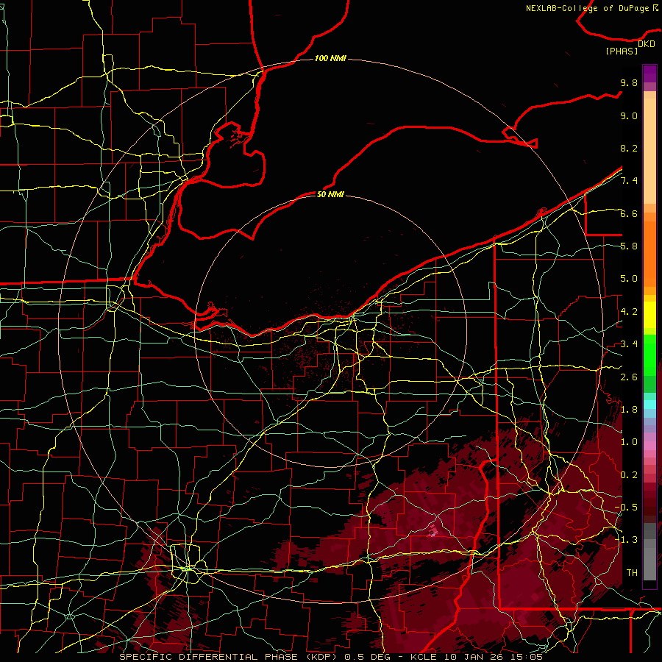
Task: Click the 0.2 value on color scale
Action: [x=629, y=475]
